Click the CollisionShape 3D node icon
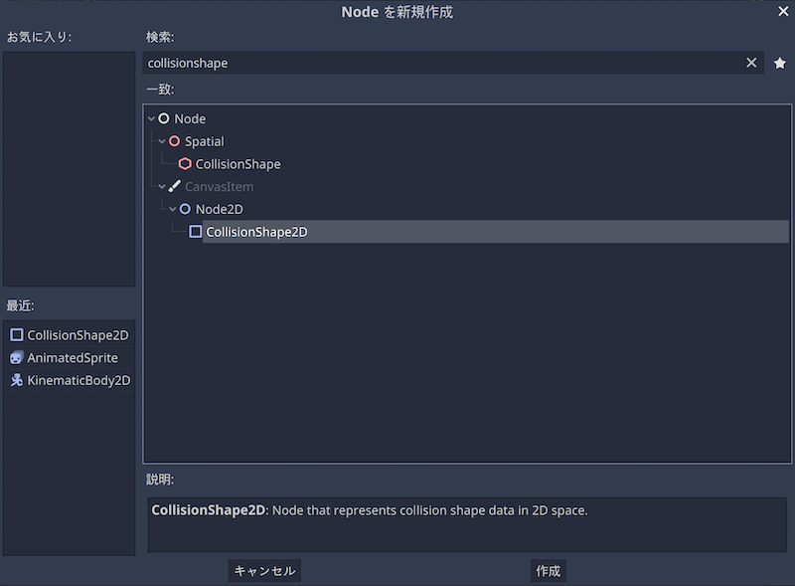This screenshot has width=795, height=586. (x=185, y=163)
